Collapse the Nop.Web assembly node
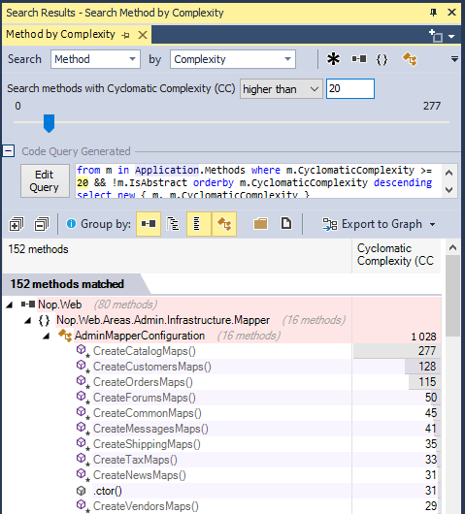465x514 pixels. [10, 305]
